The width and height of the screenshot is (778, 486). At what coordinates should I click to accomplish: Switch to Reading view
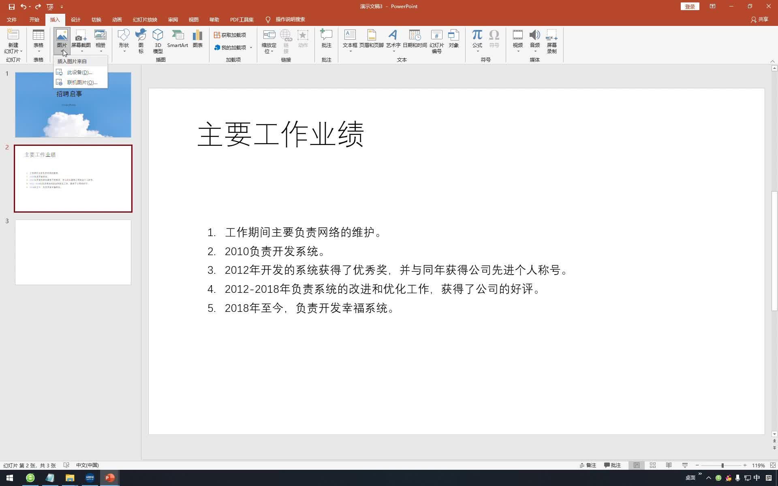tap(669, 465)
